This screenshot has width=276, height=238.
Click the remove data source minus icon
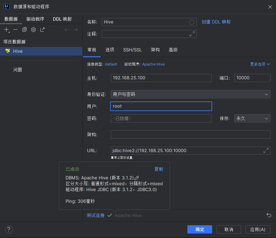[15, 30]
